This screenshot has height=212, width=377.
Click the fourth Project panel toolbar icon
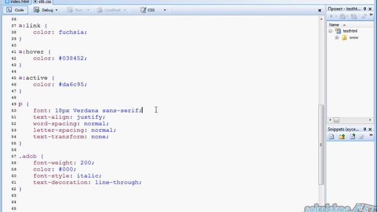(365, 16)
